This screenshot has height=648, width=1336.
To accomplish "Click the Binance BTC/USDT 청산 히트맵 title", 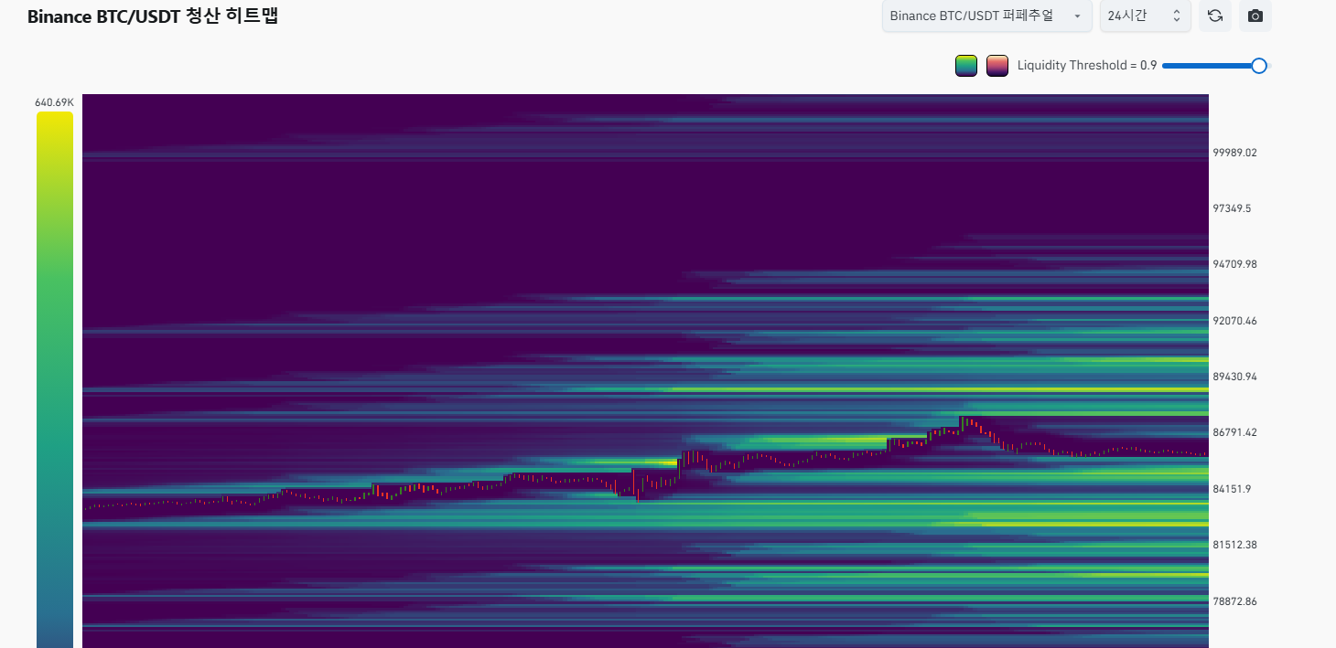I will point(153,16).
